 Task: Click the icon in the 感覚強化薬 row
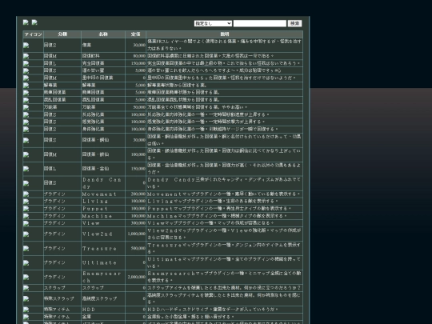pos(26,122)
